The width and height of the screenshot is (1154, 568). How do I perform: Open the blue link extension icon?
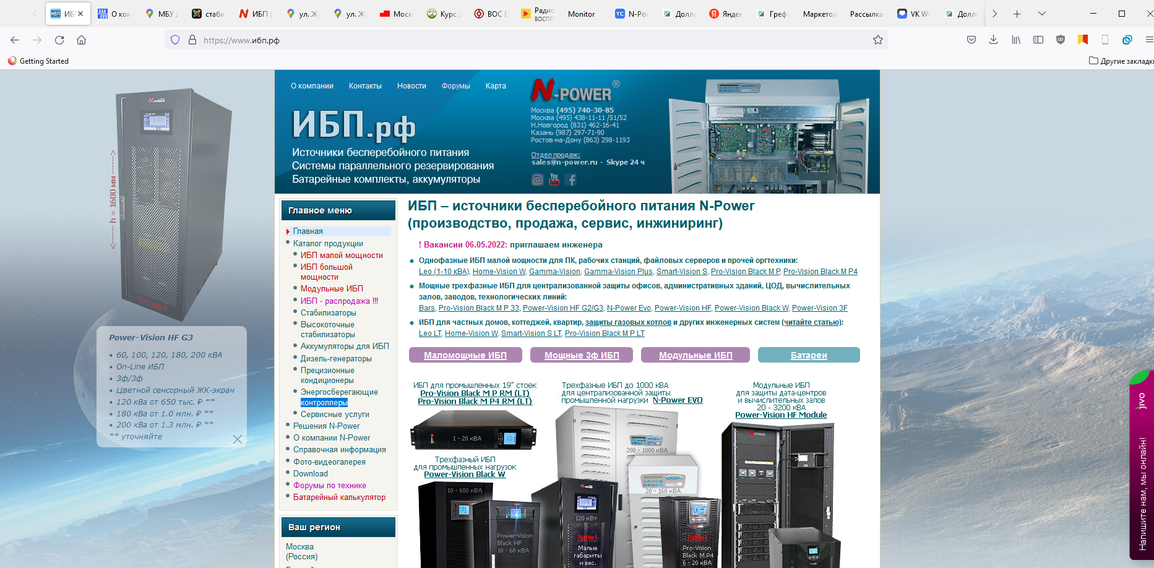point(1127,40)
